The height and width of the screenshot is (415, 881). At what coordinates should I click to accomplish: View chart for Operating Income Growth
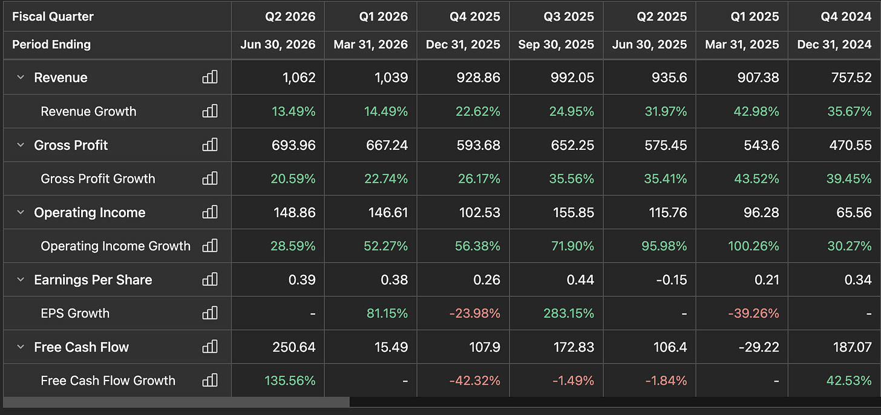coord(210,246)
